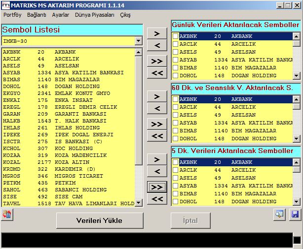Add all symbols to 60 Dk. list with >>

point(157,124)
